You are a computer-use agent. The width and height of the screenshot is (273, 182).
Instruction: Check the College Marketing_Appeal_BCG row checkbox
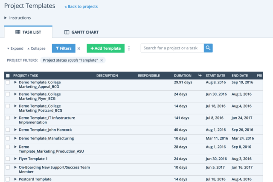[8, 82]
